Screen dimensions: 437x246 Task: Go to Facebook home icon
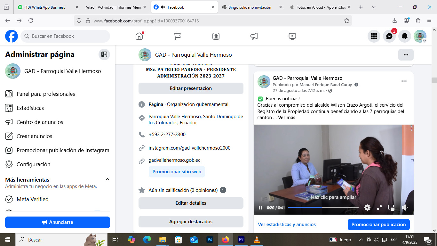[139, 36]
